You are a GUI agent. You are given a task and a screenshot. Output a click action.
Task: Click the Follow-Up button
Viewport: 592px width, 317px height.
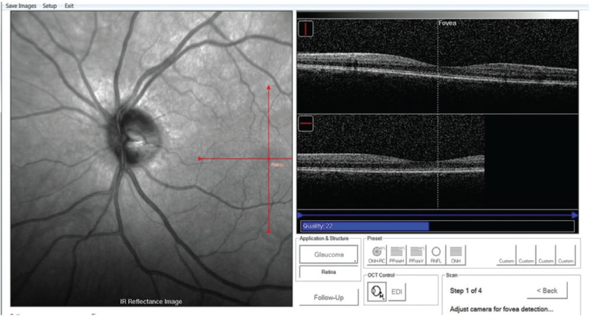pyautogui.click(x=328, y=297)
